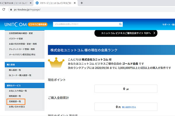Image resolution: width=175 pixels, height=116 pixels.
Task: Click the 会員ランク heading banner
Action: point(111,50)
